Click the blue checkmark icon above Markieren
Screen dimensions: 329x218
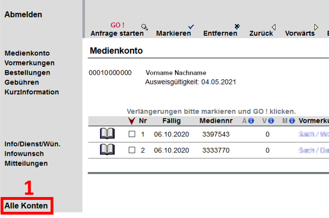point(191,27)
